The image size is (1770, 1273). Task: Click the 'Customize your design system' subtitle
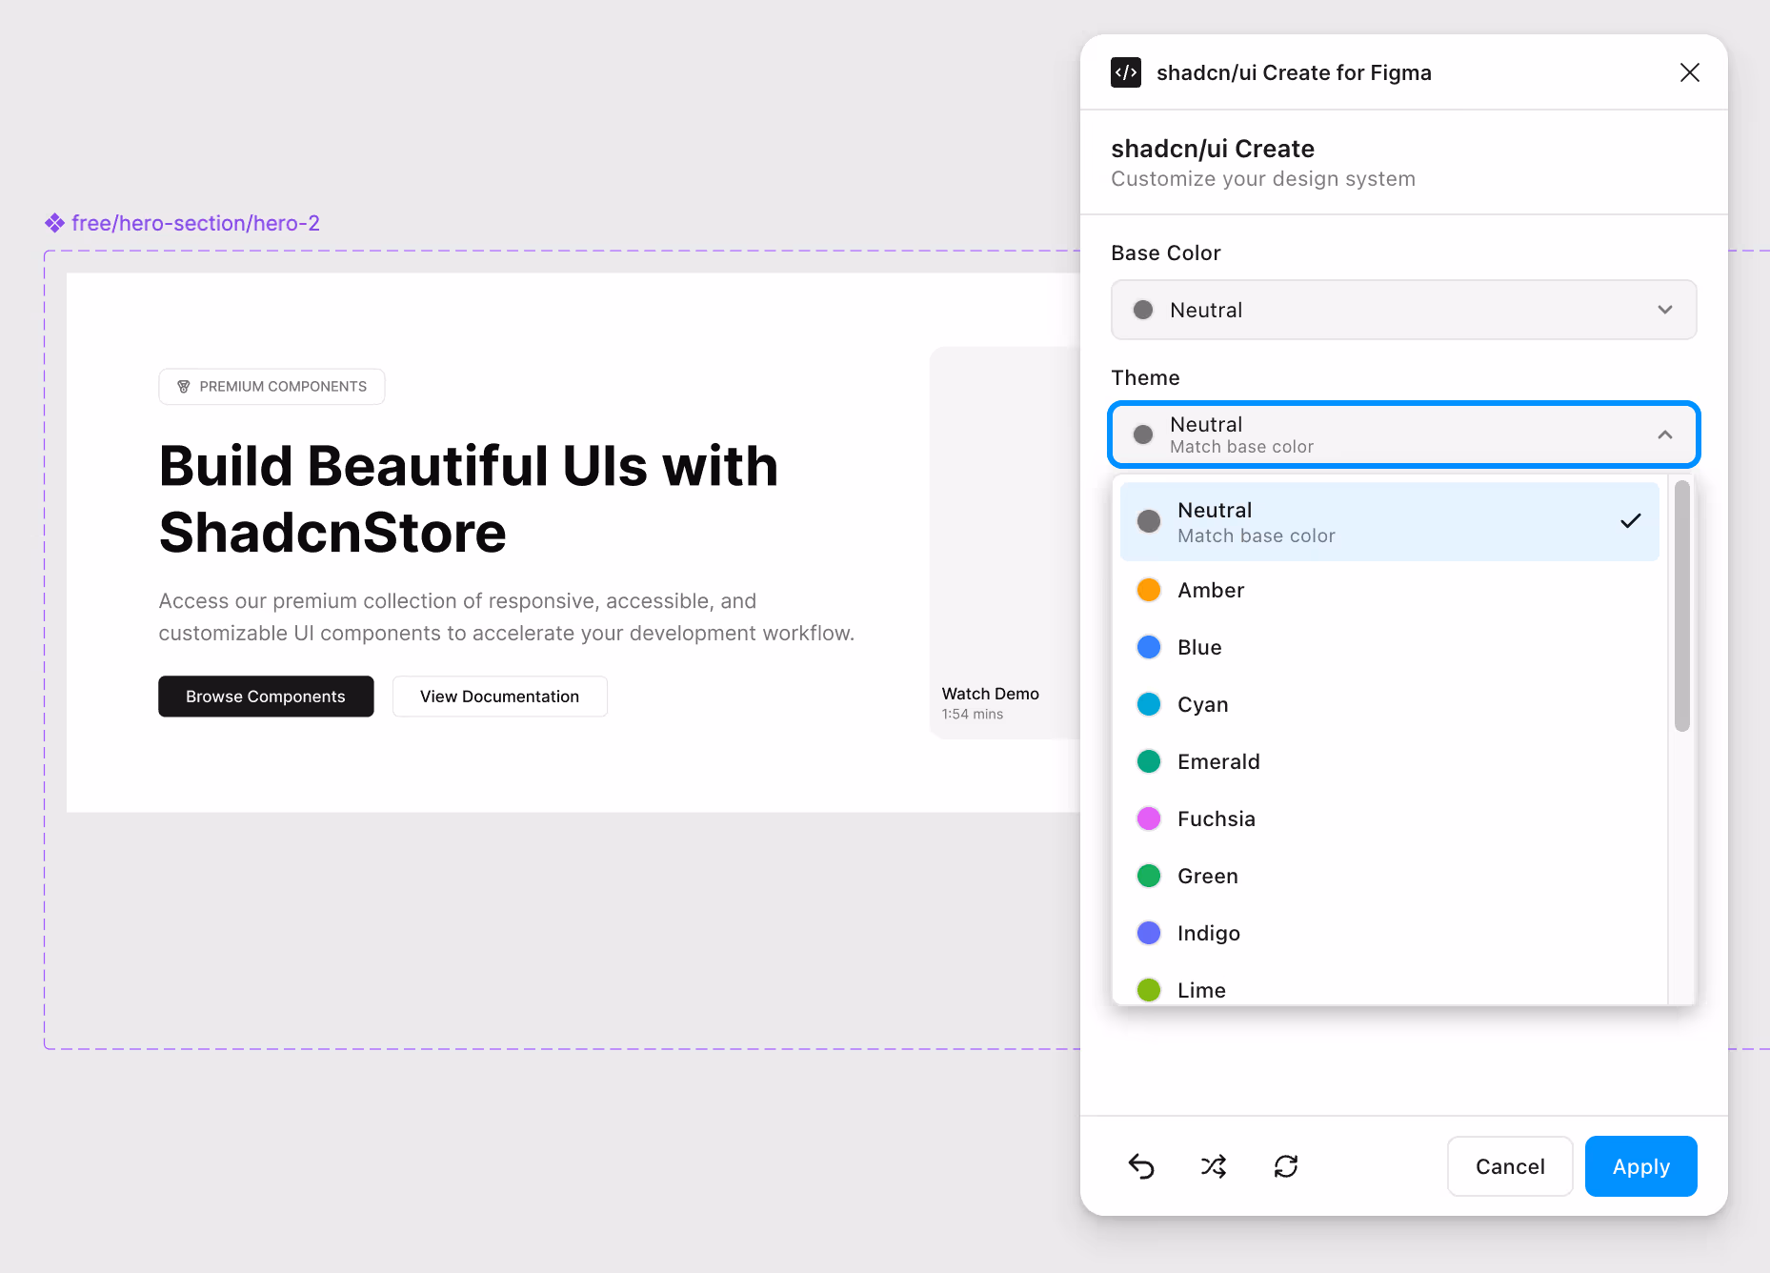click(x=1263, y=179)
